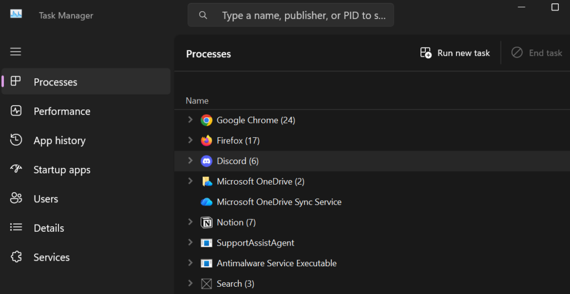Click the search magnifier icon
This screenshot has height=294, width=570.
pyautogui.click(x=203, y=15)
